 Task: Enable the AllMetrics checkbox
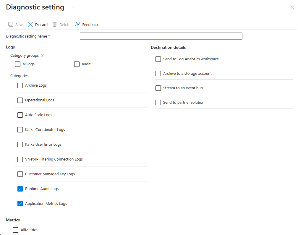point(16,230)
